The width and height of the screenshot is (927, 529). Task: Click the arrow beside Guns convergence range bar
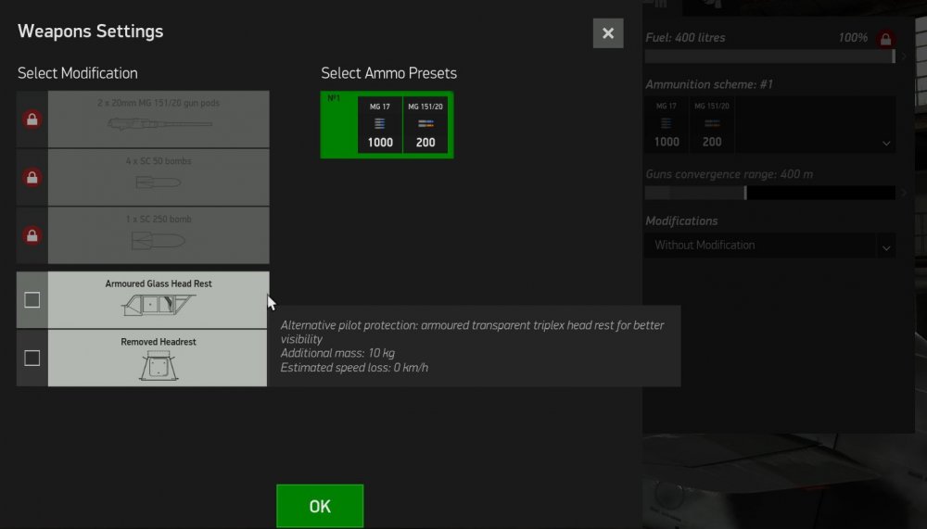[x=904, y=193]
